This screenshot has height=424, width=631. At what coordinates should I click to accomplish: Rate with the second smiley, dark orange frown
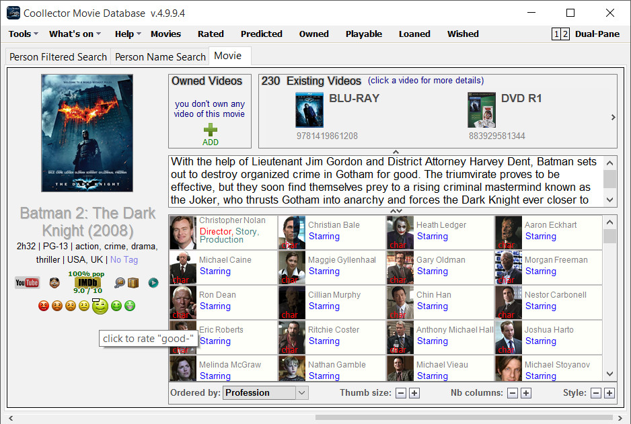pos(57,306)
